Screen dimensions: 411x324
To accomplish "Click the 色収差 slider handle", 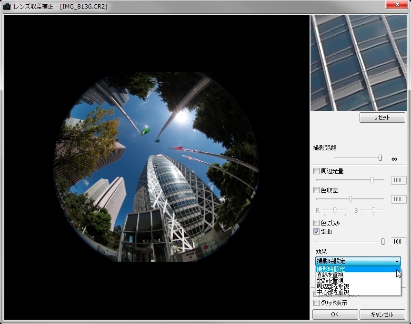I will pos(351,199).
